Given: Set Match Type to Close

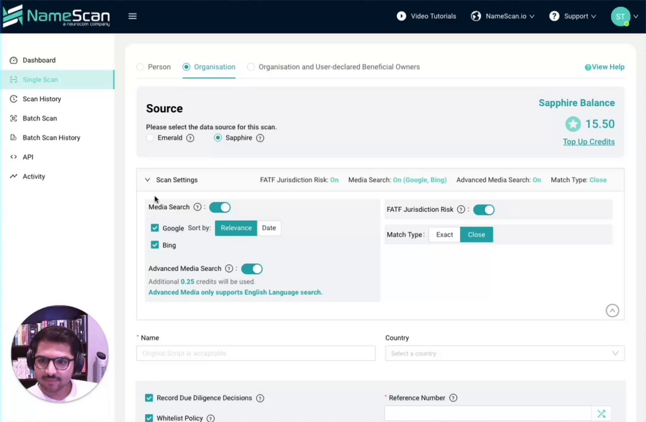Looking at the screenshot, I should (x=476, y=235).
